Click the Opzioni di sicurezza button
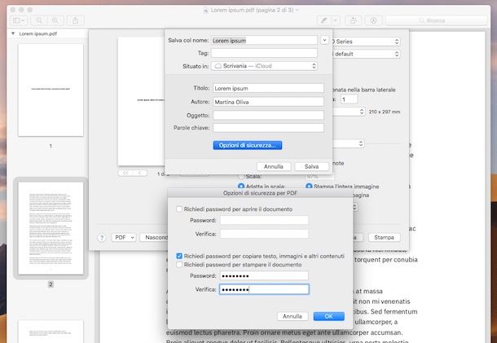The height and width of the screenshot is (343, 497). coord(248,145)
